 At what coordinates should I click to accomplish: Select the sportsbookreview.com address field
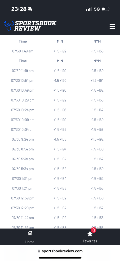pyautogui.click(x=60, y=251)
